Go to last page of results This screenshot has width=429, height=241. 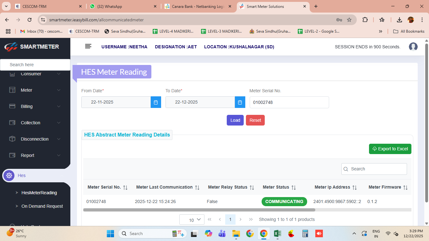[251, 219]
